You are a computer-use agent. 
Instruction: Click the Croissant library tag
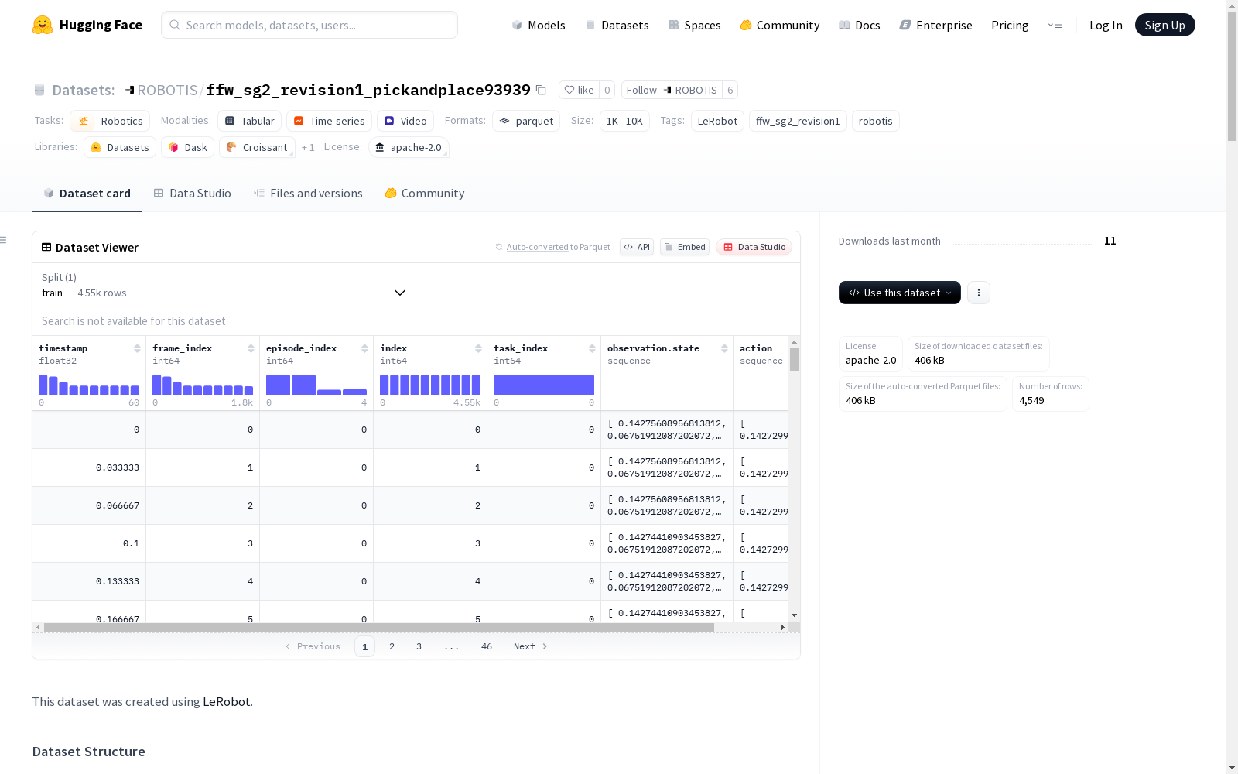(257, 147)
